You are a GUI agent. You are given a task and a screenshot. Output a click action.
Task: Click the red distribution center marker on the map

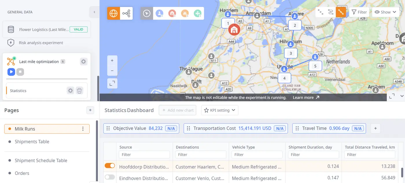(x=234, y=30)
